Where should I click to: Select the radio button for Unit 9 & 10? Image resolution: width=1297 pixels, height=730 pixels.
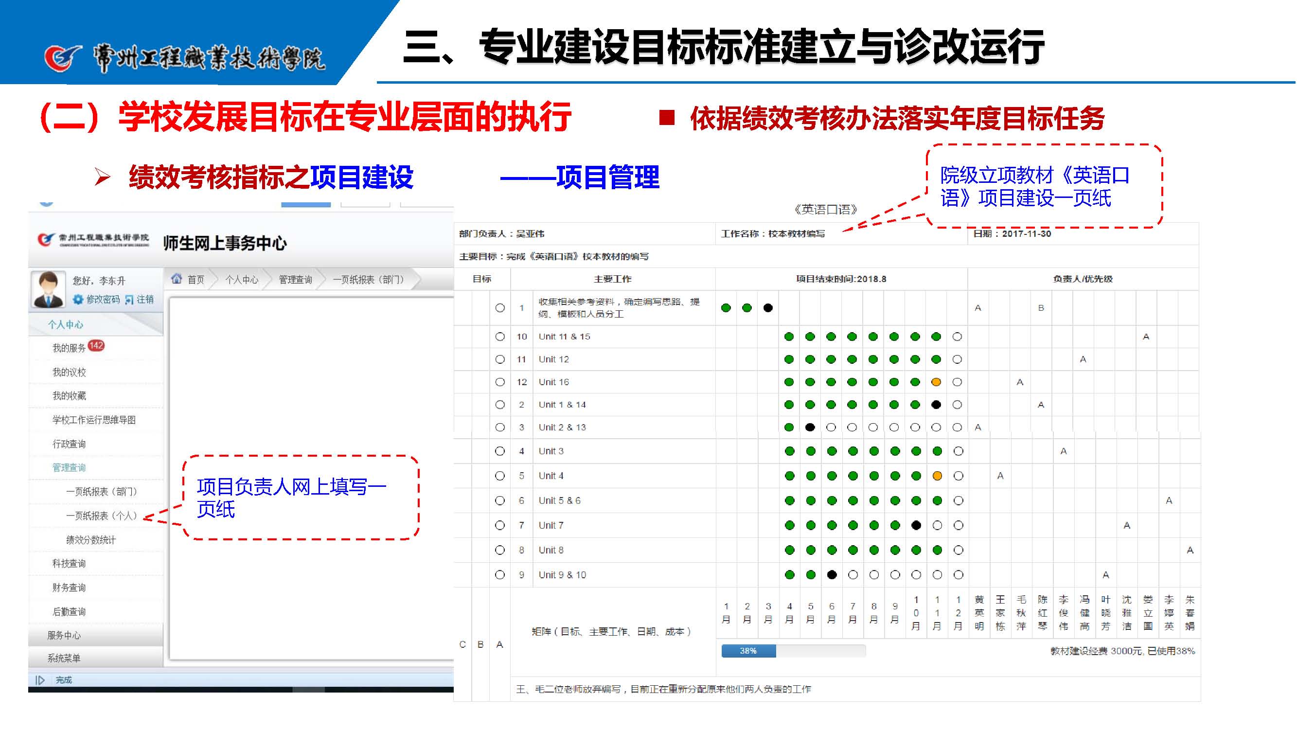tap(500, 575)
